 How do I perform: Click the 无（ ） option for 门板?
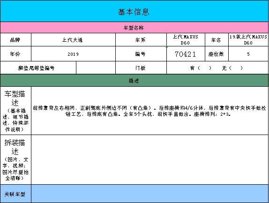point(232,68)
